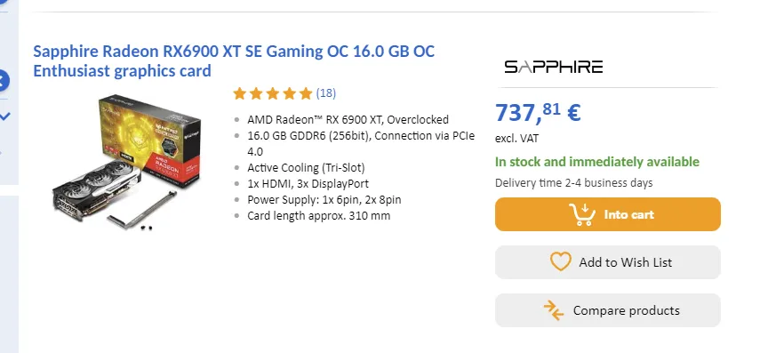Click In stock and immediately available text
760x353 pixels.
pyautogui.click(x=597, y=162)
